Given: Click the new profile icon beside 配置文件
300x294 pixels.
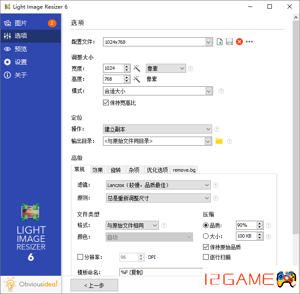Looking at the screenshot, I should (x=220, y=42).
